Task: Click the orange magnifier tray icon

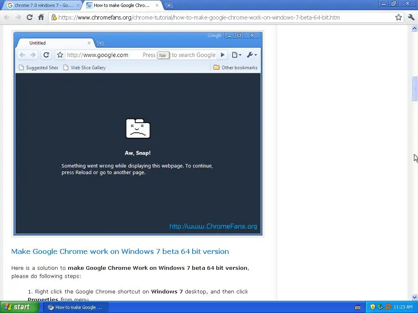Action: coord(388,307)
